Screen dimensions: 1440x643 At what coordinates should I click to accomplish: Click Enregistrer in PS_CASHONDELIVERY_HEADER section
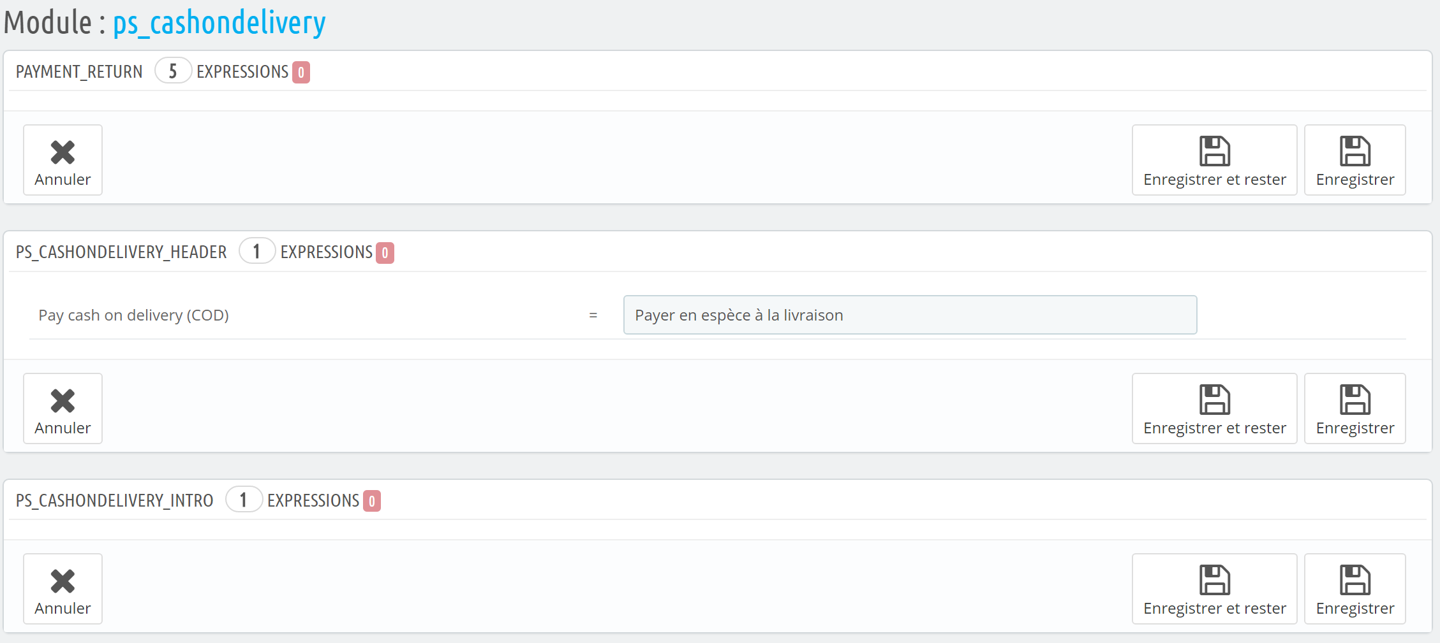1355,408
